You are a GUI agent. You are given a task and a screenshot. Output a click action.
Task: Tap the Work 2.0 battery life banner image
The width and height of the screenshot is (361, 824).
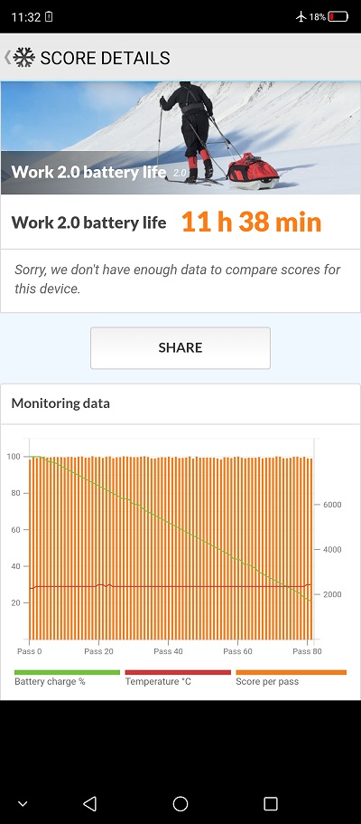pyautogui.click(x=180, y=138)
